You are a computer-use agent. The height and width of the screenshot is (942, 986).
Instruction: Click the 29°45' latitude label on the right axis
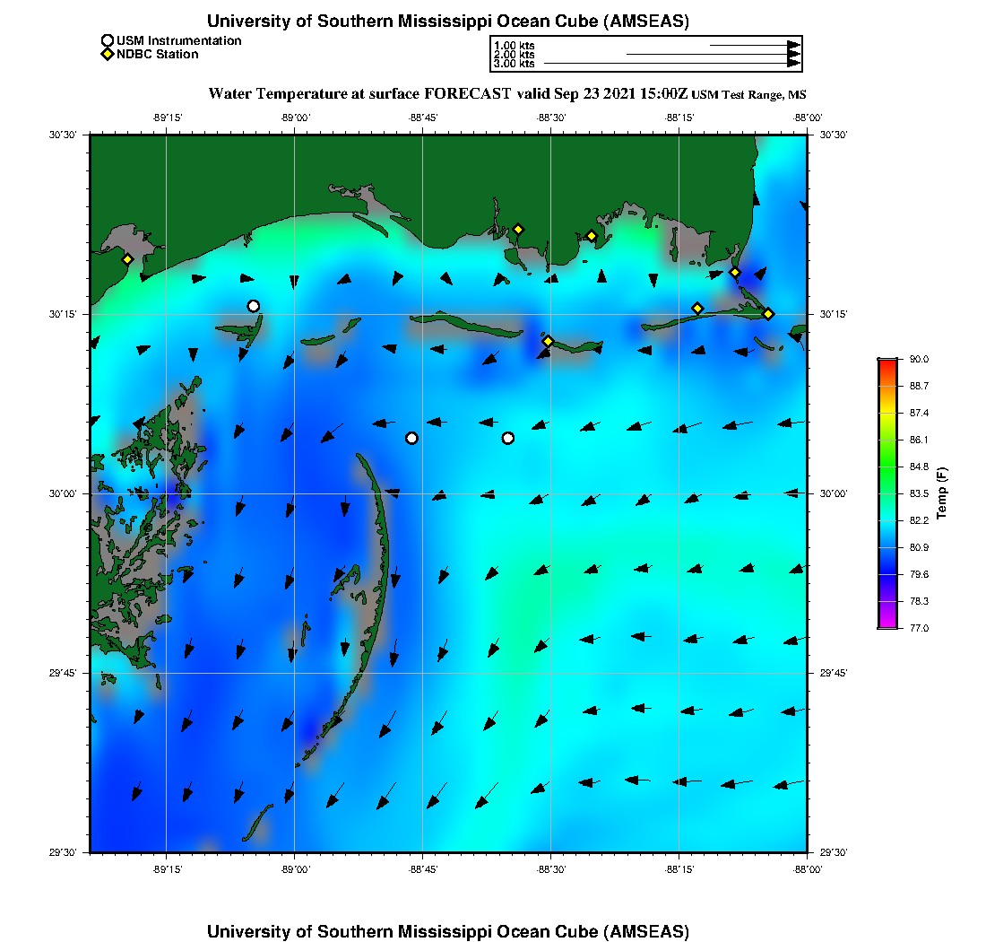834,674
